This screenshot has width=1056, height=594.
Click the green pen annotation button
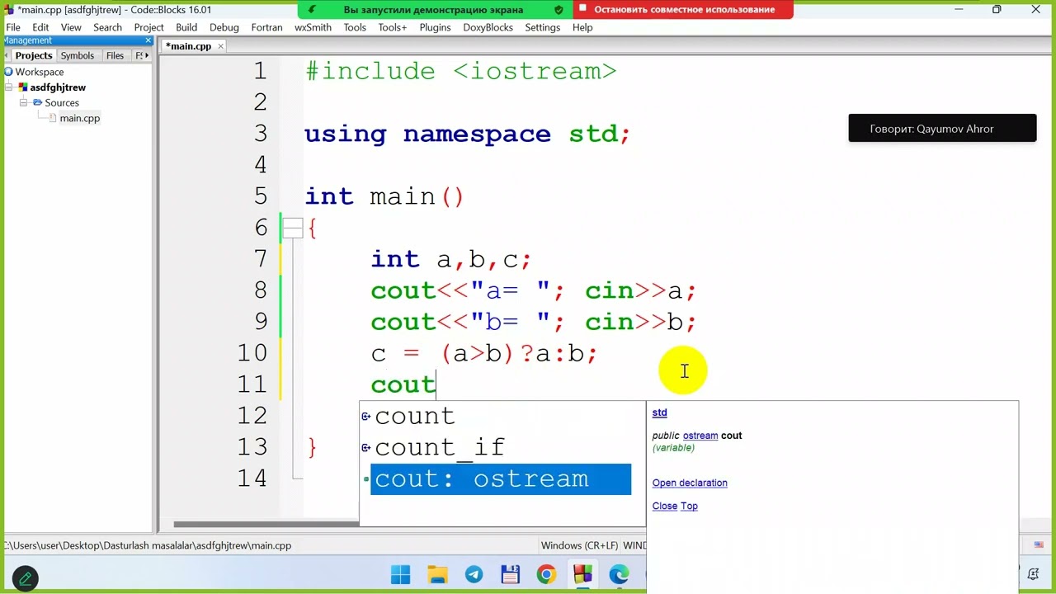tap(25, 578)
